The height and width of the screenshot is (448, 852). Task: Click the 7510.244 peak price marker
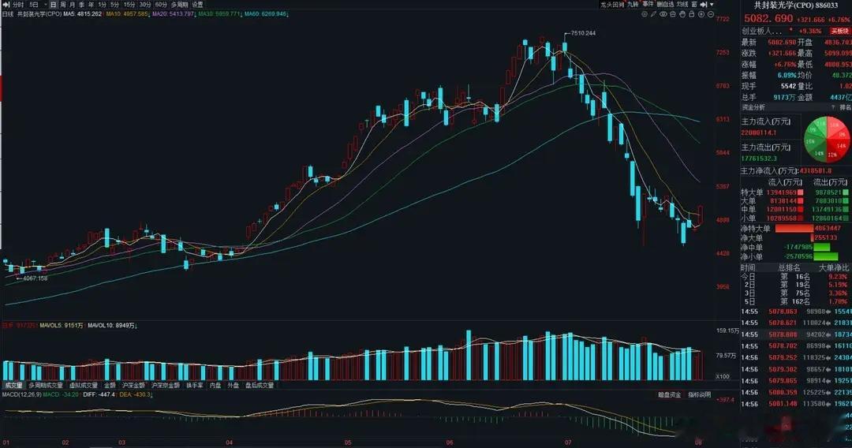[583, 33]
